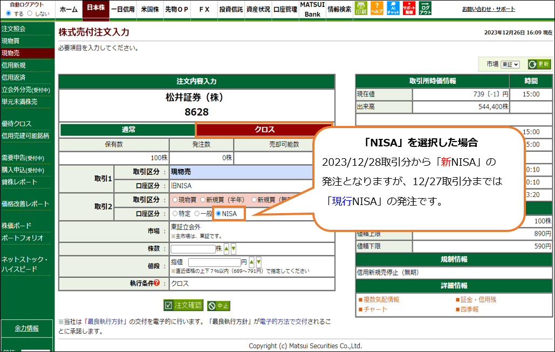This screenshot has height=352, width=555.
Task: Open the ホーム menu tab
Action: tap(68, 10)
